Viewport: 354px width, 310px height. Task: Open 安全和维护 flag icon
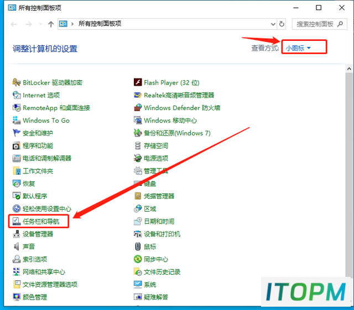pos(17,133)
